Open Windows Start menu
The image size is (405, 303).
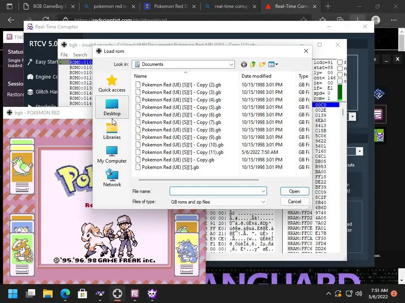[x=13, y=294]
